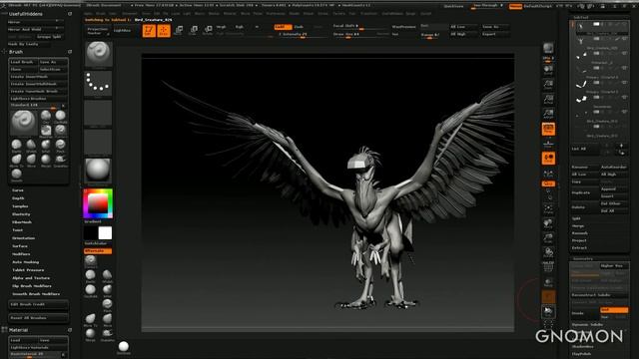Expand the Elasticity section

coord(21,214)
